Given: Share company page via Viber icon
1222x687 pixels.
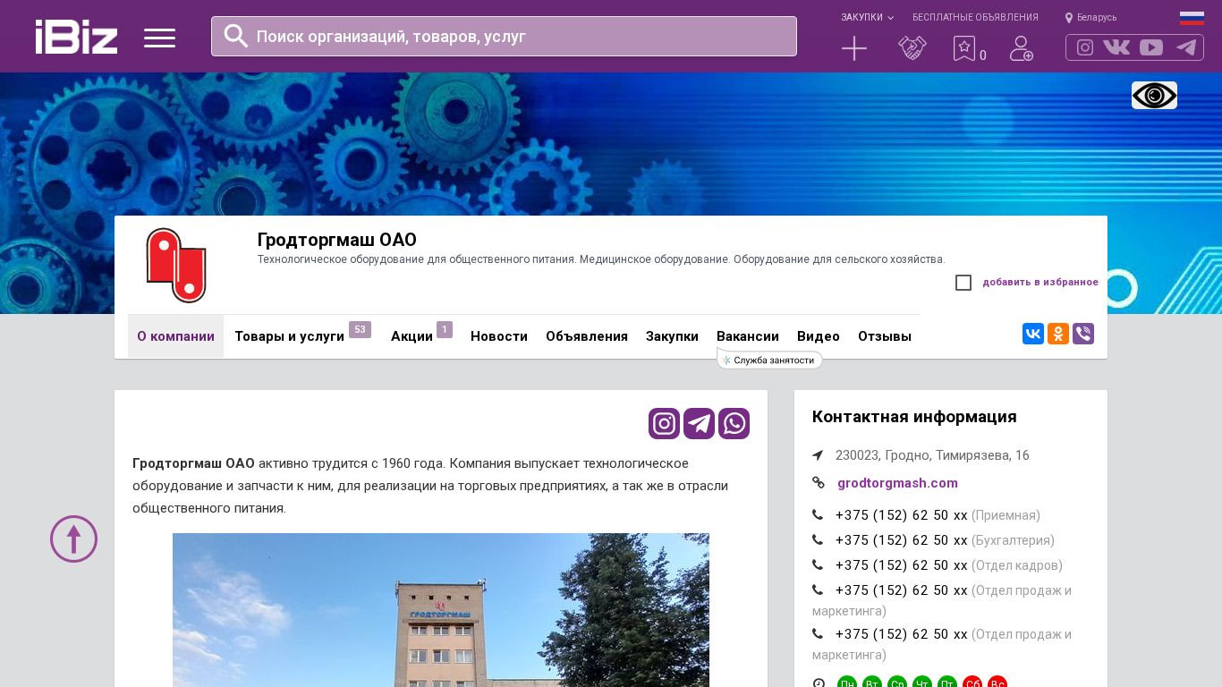Looking at the screenshot, I should 1083,334.
